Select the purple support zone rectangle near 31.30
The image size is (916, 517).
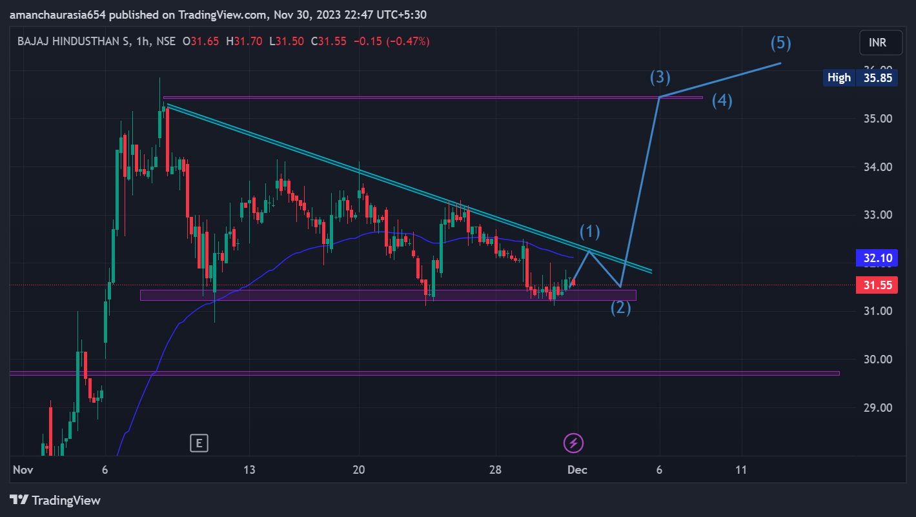click(388, 295)
